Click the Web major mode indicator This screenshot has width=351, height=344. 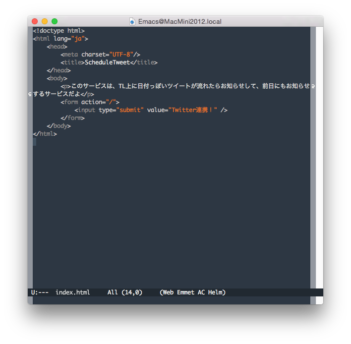[168, 292]
